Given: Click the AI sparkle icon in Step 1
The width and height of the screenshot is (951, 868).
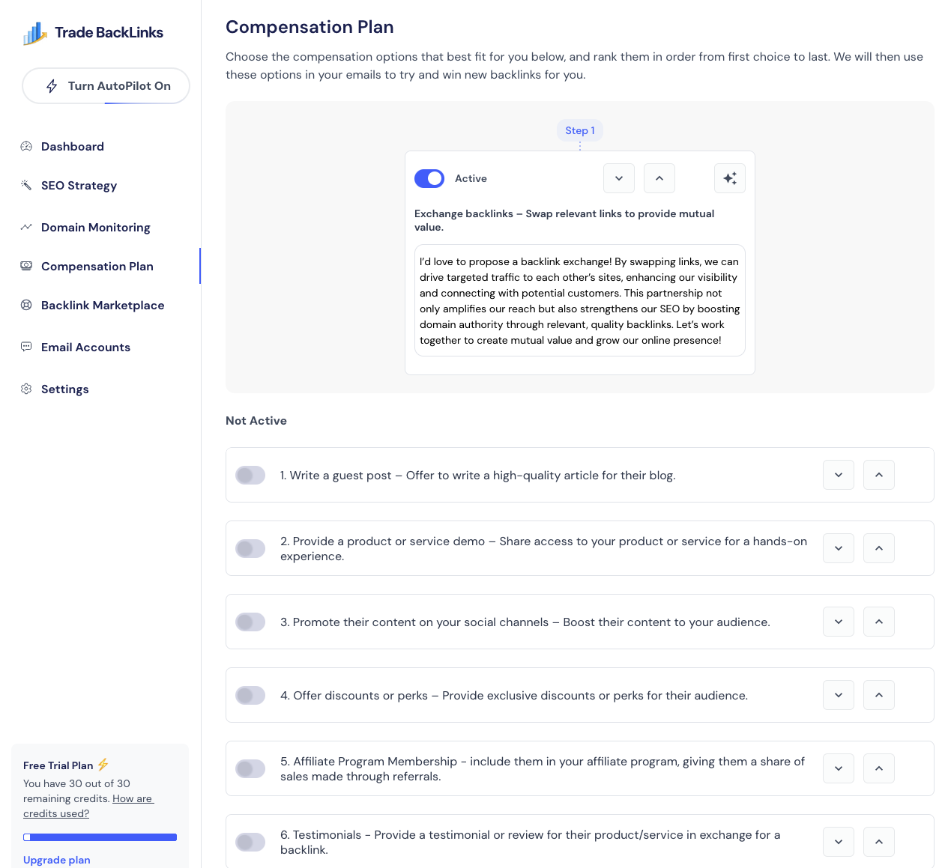Looking at the screenshot, I should [x=730, y=178].
